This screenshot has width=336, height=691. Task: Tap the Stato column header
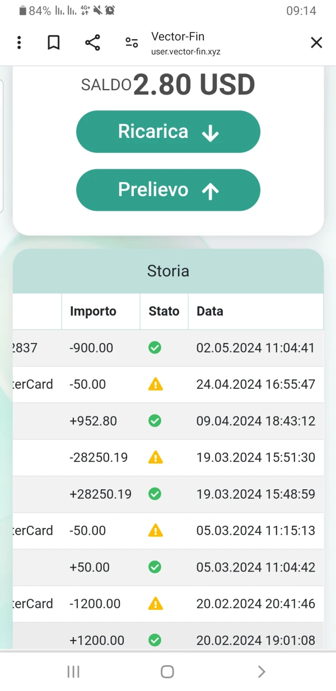click(x=164, y=312)
